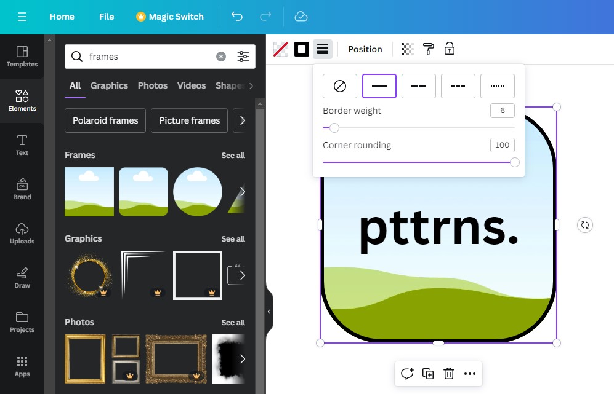Open the Home menu
Viewport: 614px width, 394px height.
click(62, 17)
